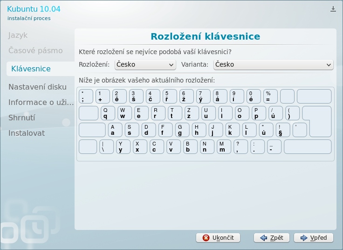Click the 2 / ě key

coord(119,97)
